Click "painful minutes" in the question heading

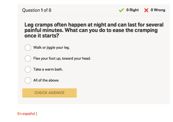tap(41, 30)
